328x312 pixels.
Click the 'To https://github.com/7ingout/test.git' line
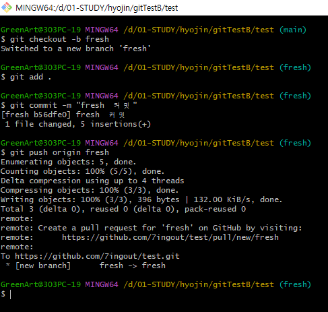click(x=90, y=256)
